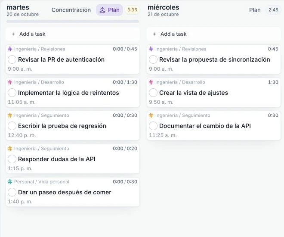Open channel Ingeniería / Seguimiento on Documentar card
The width and height of the screenshot is (284, 237).
pyautogui.click(x=183, y=115)
